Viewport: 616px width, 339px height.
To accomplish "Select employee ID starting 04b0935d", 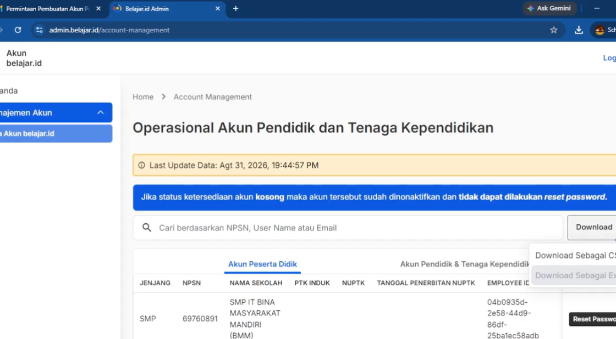I will [513, 319].
